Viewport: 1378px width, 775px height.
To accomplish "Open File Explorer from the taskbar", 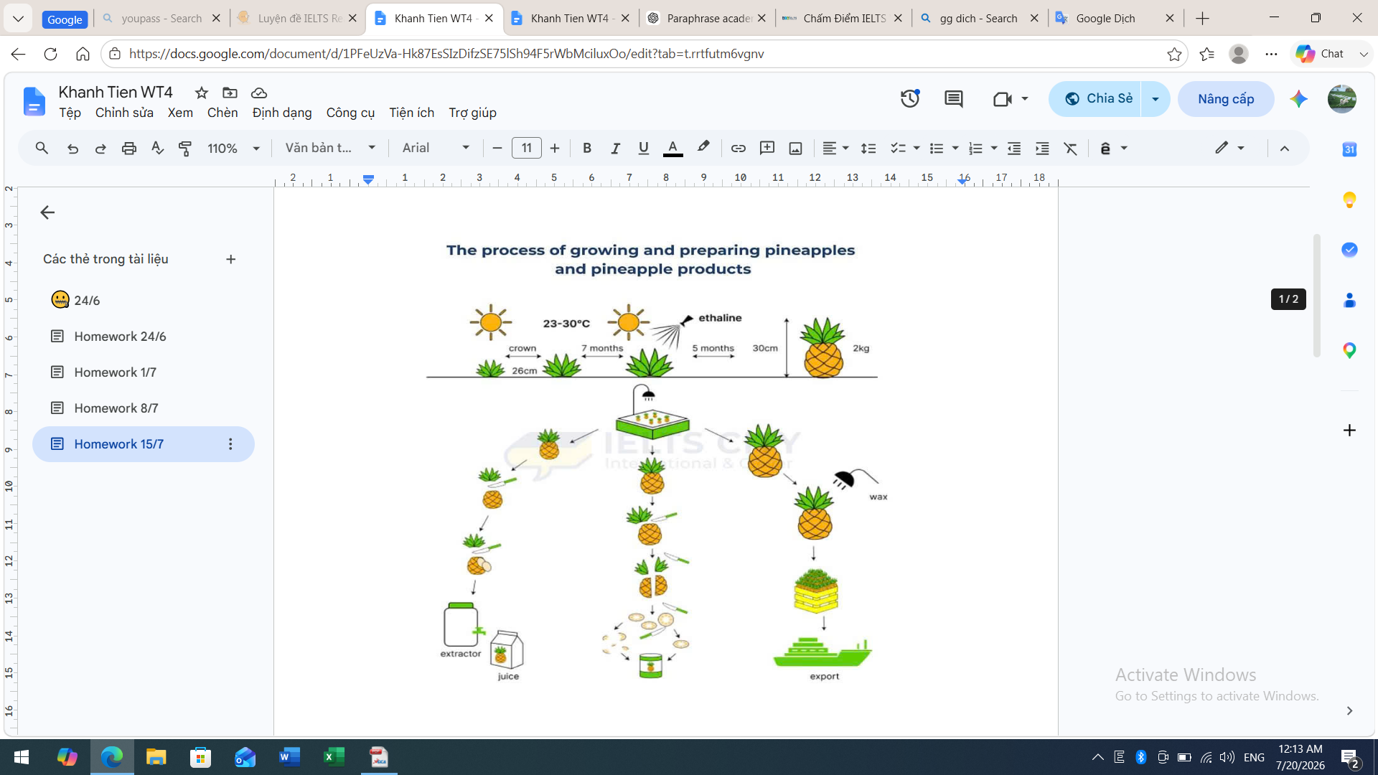I will coord(156,757).
